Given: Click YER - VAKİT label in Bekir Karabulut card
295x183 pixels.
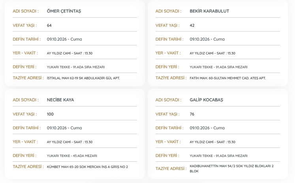Looking at the screenshot, I should pyautogui.click(x=168, y=53).
